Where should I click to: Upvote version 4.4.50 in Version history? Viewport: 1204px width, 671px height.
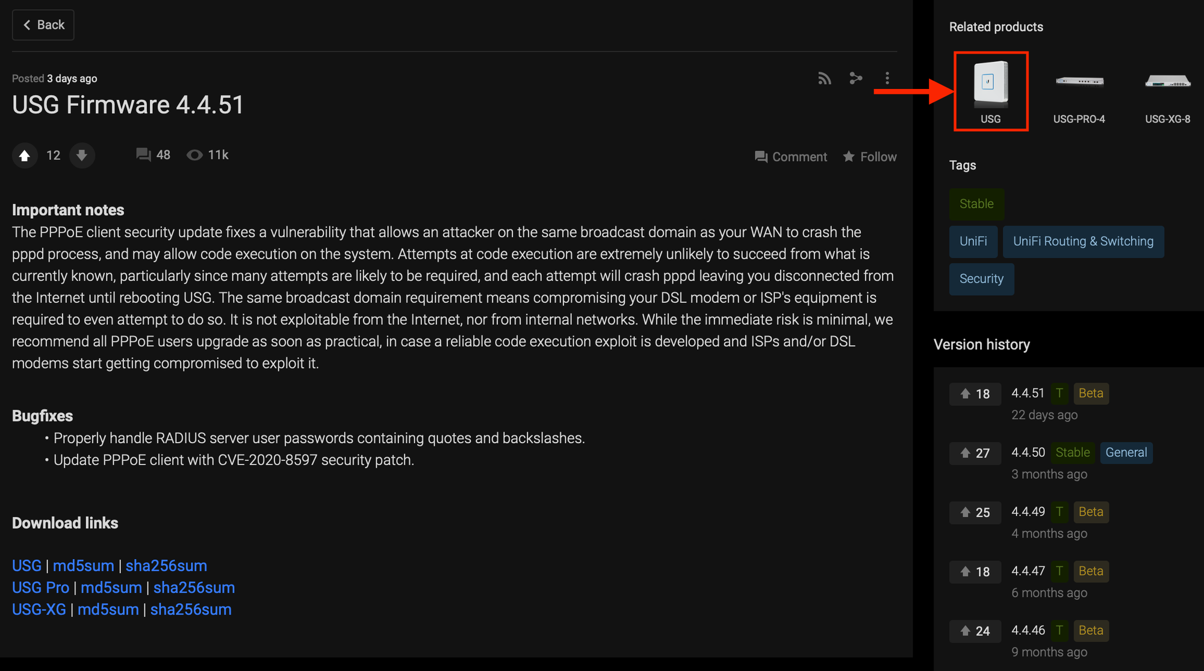975,453
